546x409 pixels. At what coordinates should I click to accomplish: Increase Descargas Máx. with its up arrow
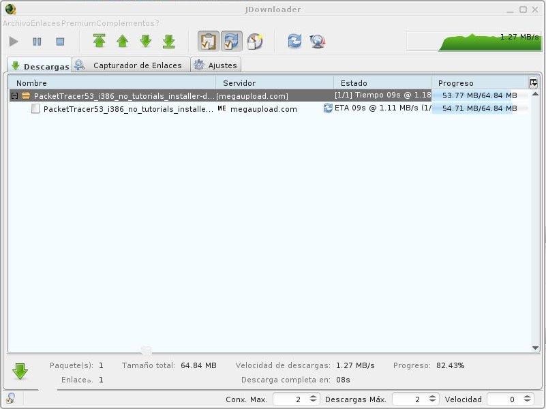pyautogui.click(x=432, y=397)
